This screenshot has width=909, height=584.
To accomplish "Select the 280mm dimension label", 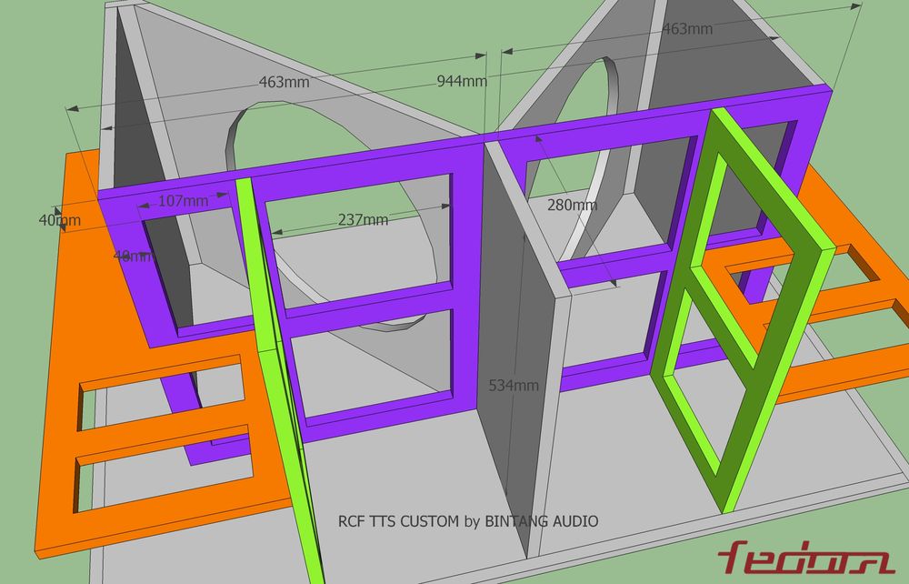I will click(x=574, y=205).
